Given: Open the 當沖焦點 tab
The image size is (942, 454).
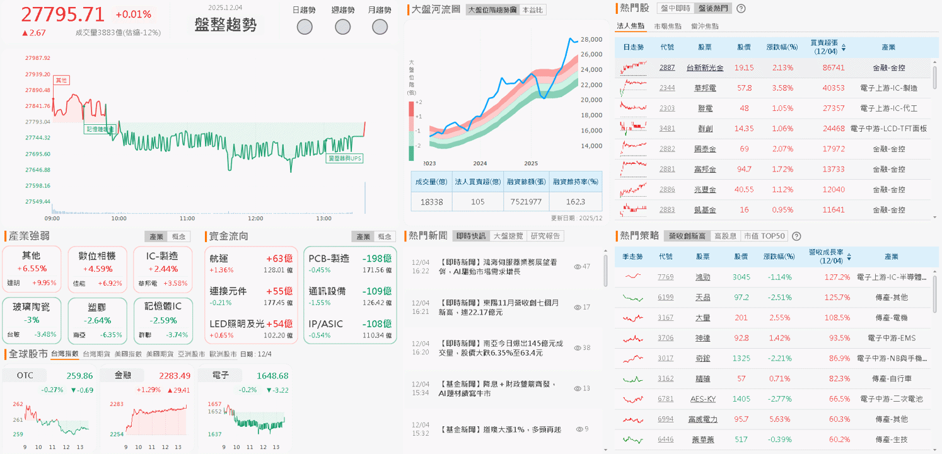Looking at the screenshot, I should pos(704,26).
